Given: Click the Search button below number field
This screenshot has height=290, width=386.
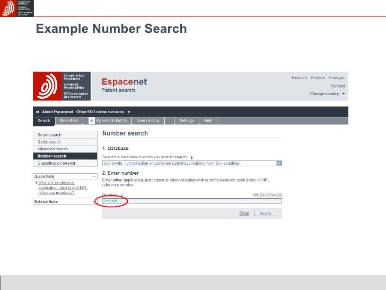Looking at the screenshot, I should (265, 214).
